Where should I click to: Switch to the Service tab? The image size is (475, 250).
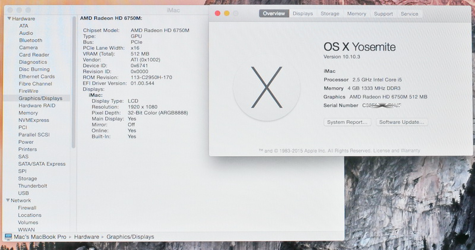(x=409, y=14)
